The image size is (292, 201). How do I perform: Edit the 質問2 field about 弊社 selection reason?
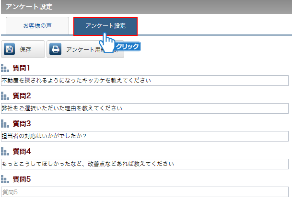[x=145, y=108]
